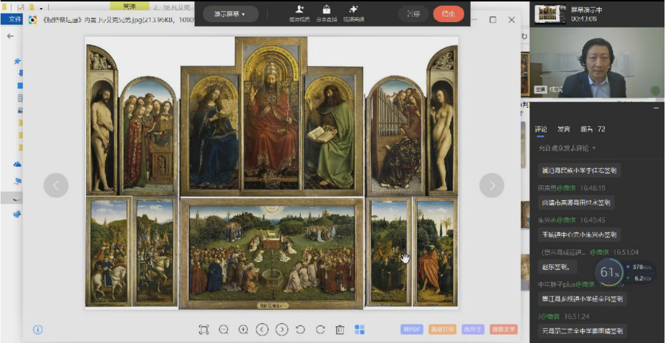Screen dimensions: 665x343
Task: Click the 转PDF button
Action: tap(412, 330)
